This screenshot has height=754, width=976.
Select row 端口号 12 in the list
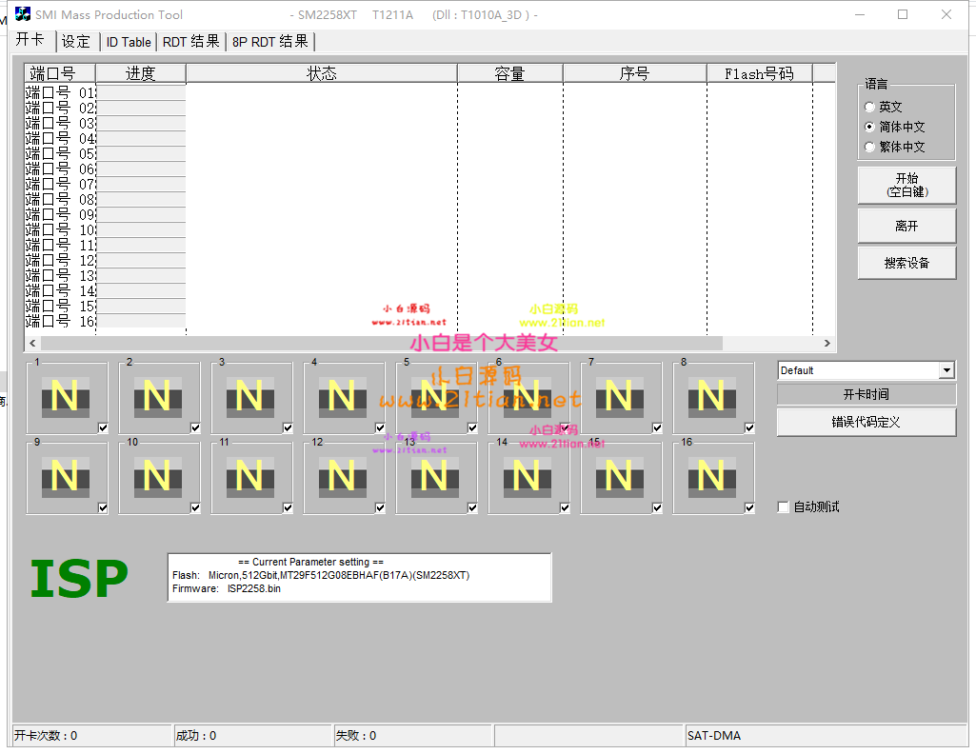click(60, 261)
